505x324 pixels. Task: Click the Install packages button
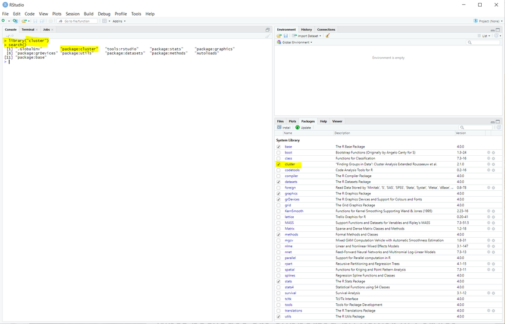coord(284,127)
